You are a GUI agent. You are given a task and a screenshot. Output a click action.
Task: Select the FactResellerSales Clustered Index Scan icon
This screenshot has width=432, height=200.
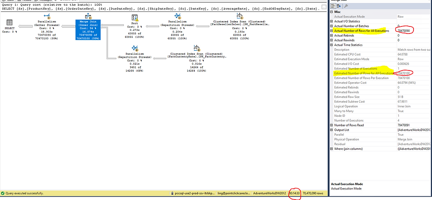[240, 16]
